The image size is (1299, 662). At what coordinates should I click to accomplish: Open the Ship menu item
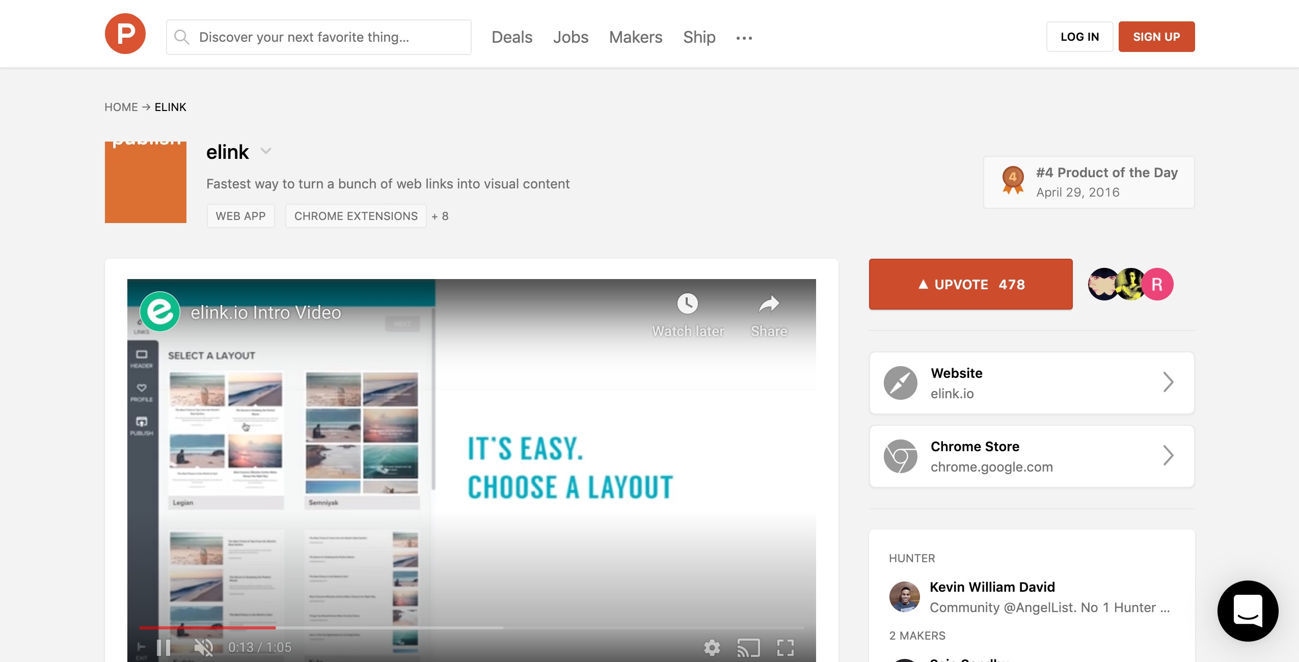click(699, 37)
